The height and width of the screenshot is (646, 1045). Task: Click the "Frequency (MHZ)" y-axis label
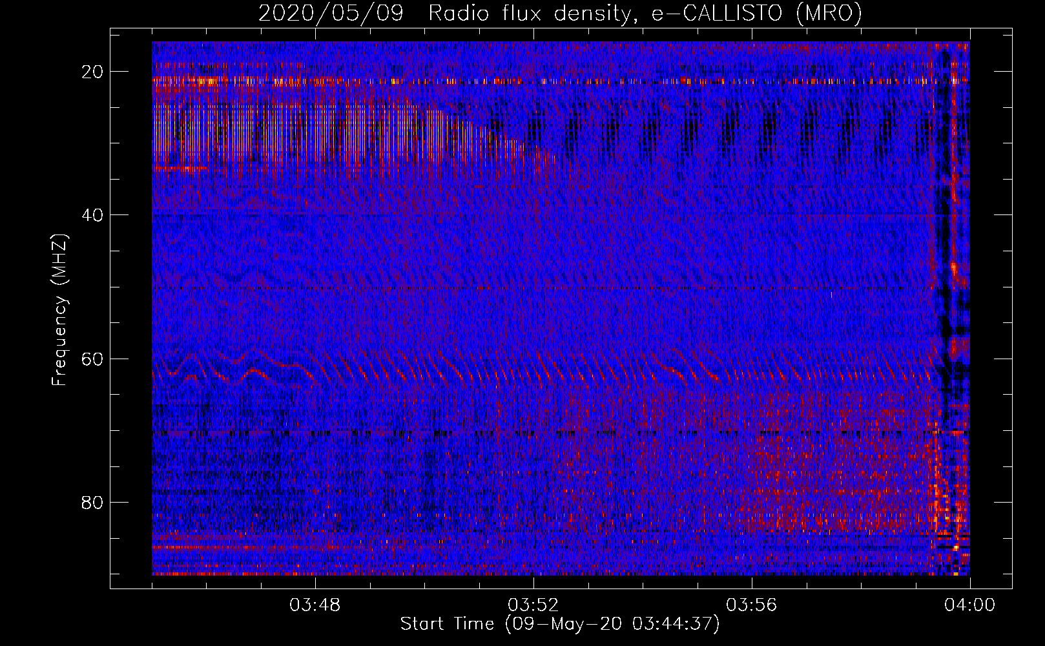coord(59,310)
